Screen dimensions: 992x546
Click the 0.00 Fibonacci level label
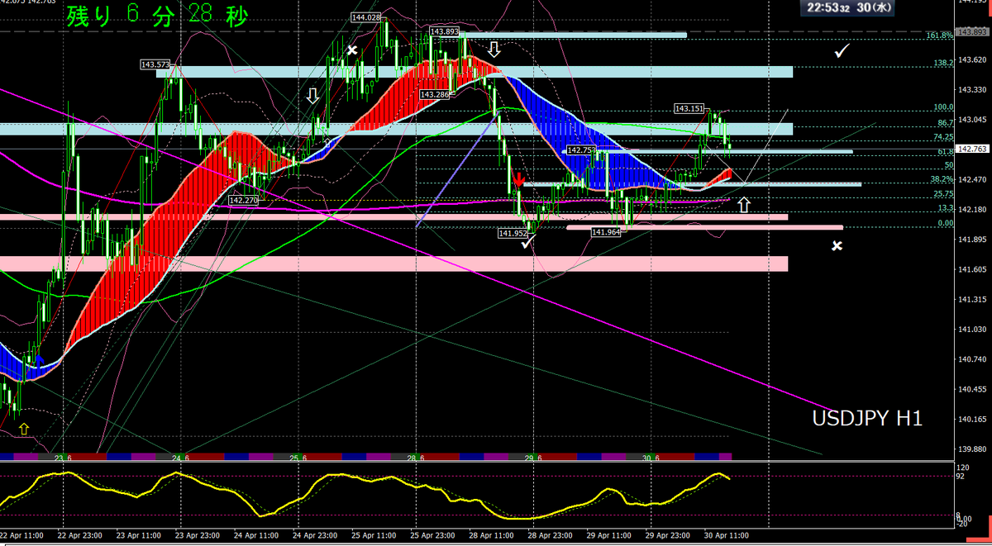[946, 223]
